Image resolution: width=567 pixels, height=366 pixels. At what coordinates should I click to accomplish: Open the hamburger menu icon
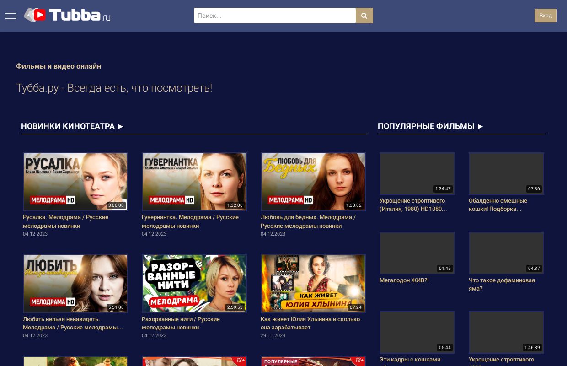coord(11,16)
